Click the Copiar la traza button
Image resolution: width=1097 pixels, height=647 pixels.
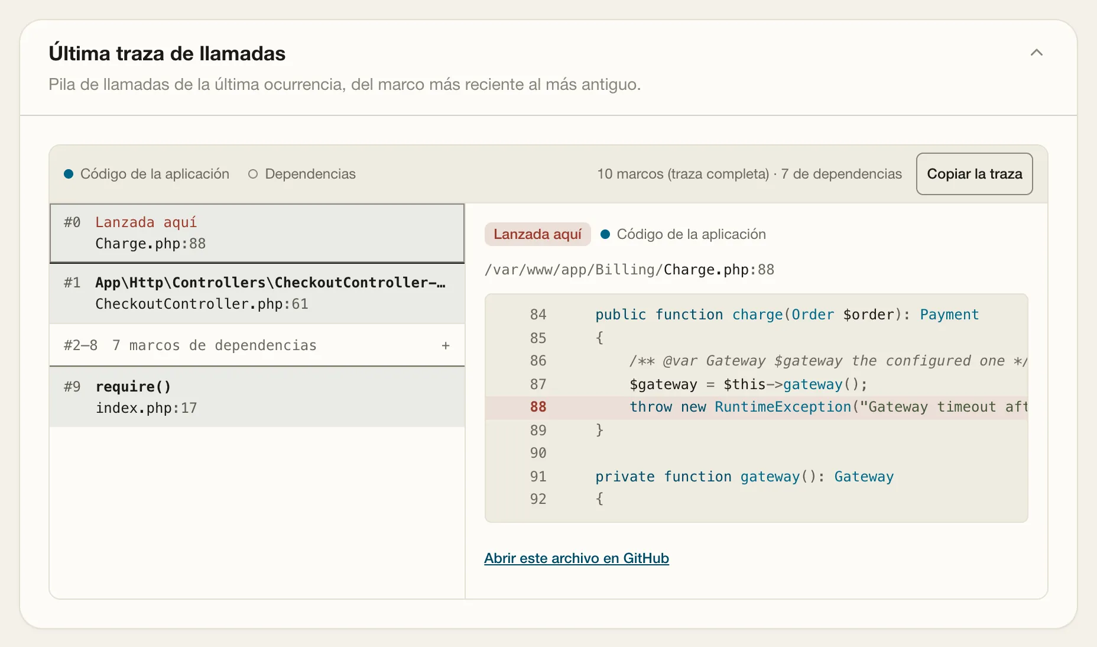(974, 174)
